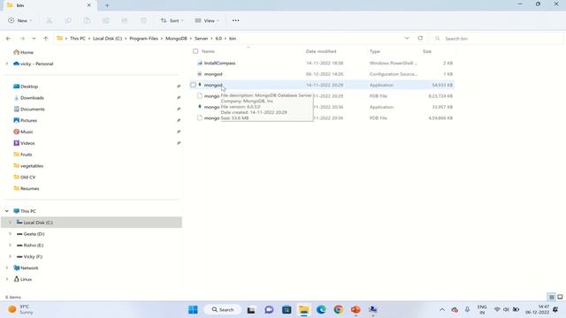The height and width of the screenshot is (318, 566).
Task: Switch to large thumbnails view icon
Action: pos(560,297)
